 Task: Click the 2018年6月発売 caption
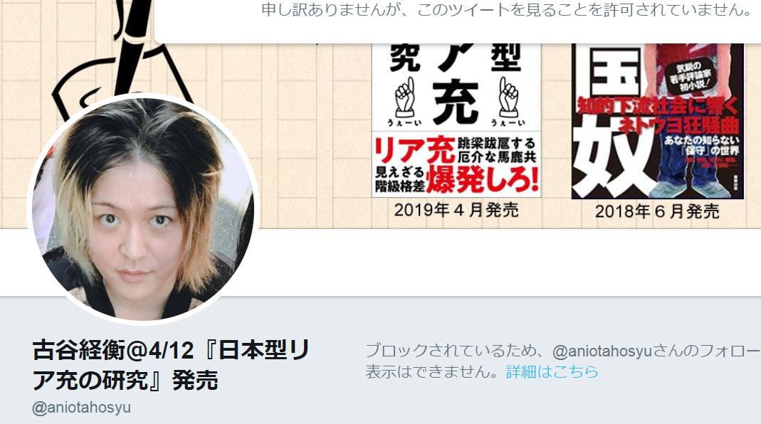click(657, 211)
